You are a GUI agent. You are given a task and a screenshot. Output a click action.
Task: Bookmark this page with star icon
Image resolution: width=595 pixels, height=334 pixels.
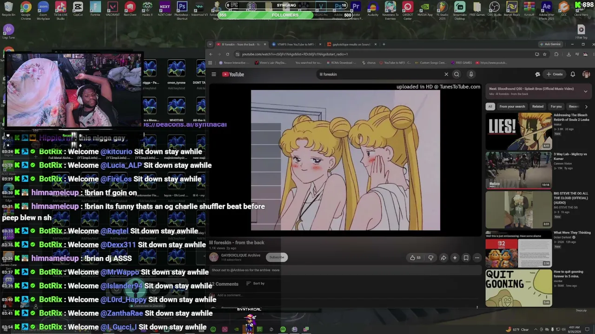point(545,54)
